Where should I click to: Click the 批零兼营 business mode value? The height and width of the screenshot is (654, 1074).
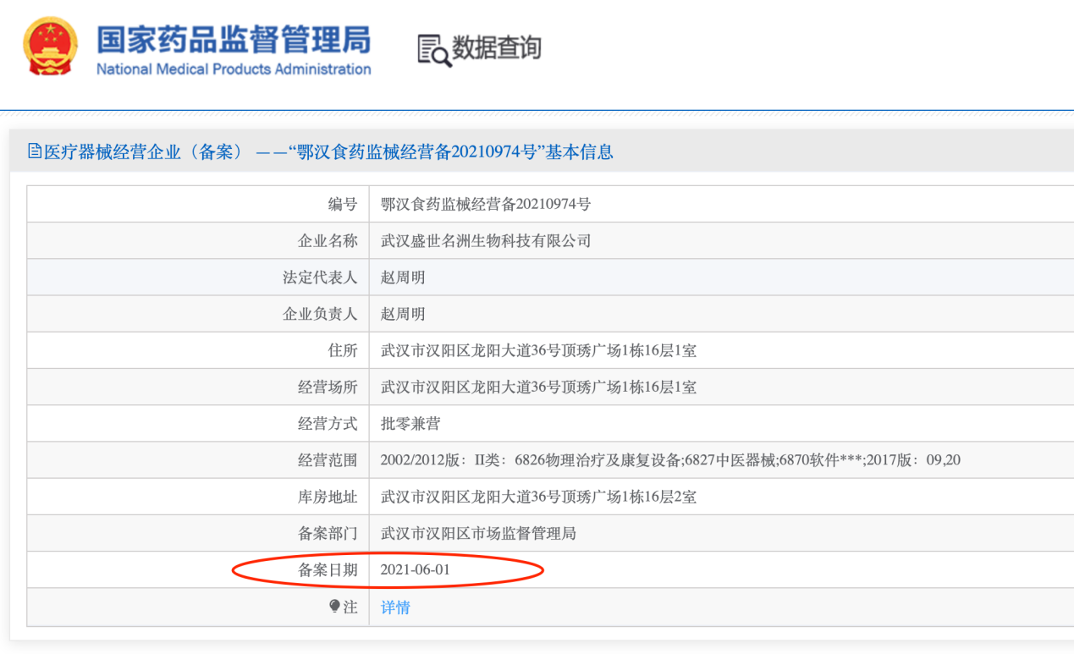[x=410, y=424]
